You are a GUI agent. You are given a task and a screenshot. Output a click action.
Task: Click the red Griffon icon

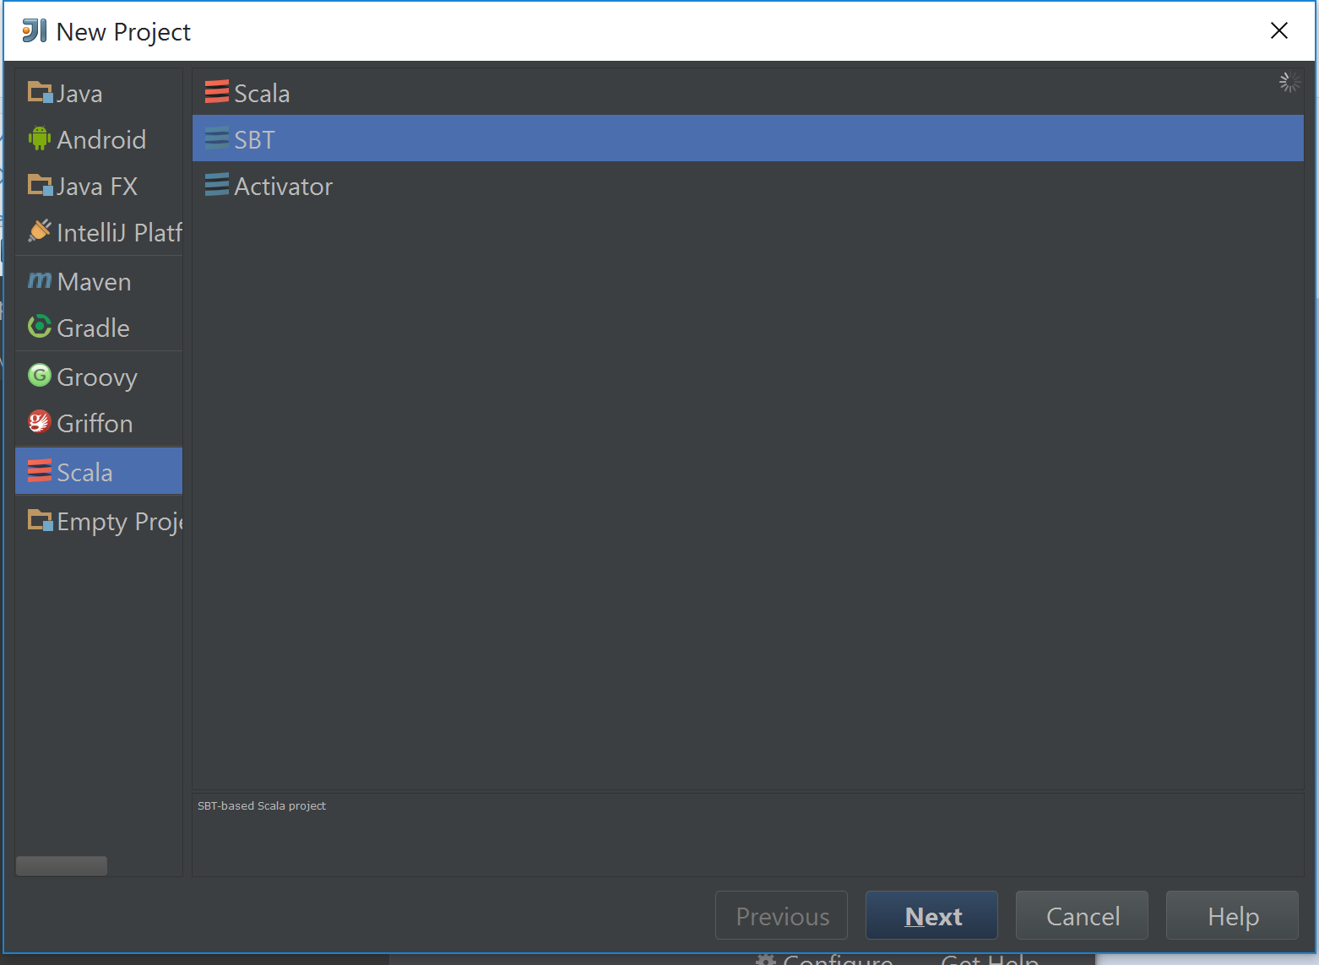(40, 421)
